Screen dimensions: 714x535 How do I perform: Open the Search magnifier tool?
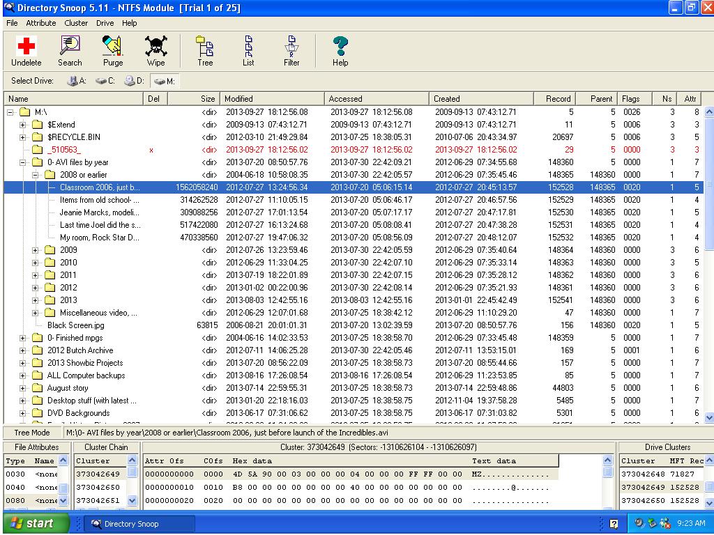(x=70, y=46)
